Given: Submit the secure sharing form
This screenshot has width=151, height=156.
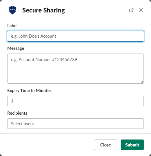Looking at the screenshot, I should pyautogui.click(x=132, y=145).
